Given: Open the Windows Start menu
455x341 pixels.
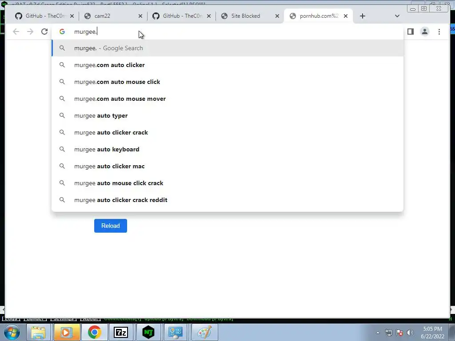Looking at the screenshot, I should tap(11, 332).
